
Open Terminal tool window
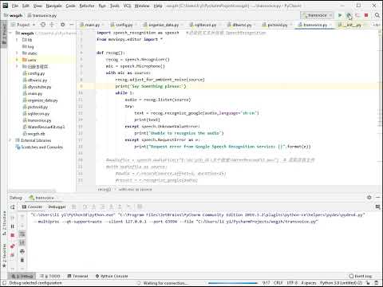click(x=77, y=276)
